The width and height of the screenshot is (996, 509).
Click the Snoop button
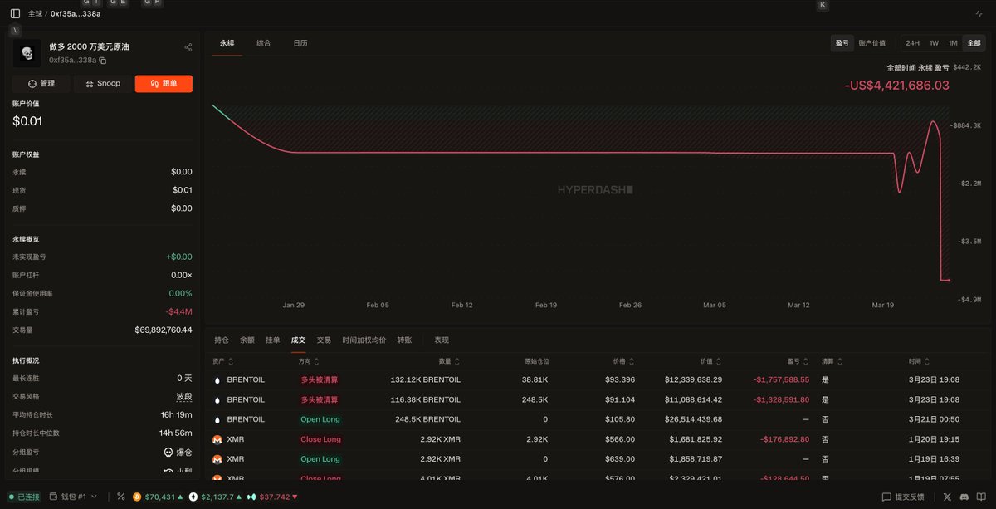[x=103, y=83]
